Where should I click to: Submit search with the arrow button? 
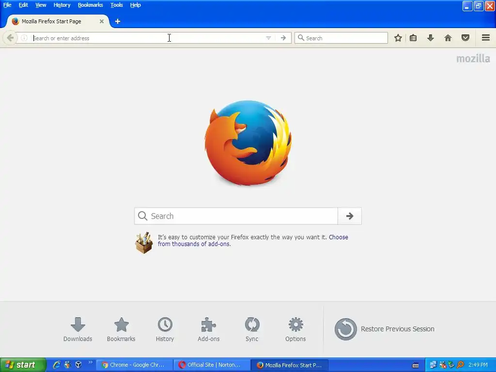[x=350, y=216]
